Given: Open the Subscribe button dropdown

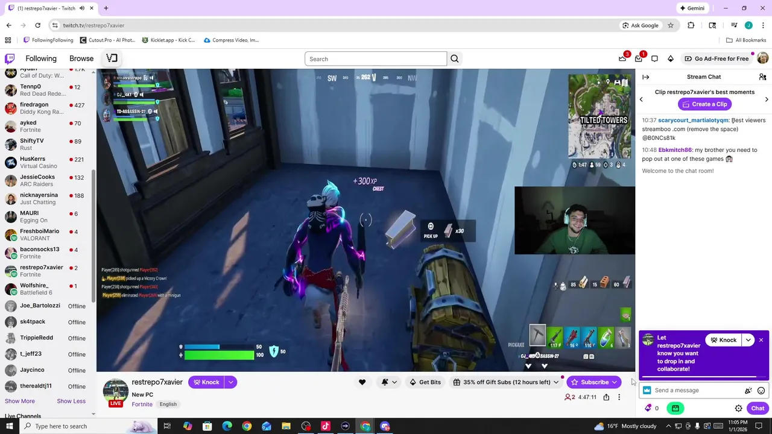Looking at the screenshot, I should coord(615,382).
